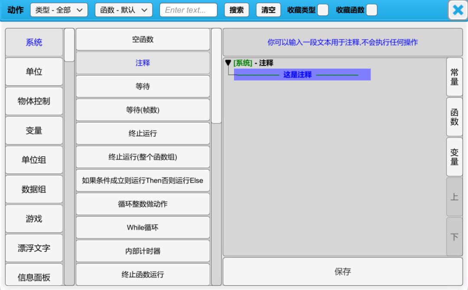The image size is (468, 290).
Task: Switch to the 常量 side tab
Action: (x=454, y=77)
